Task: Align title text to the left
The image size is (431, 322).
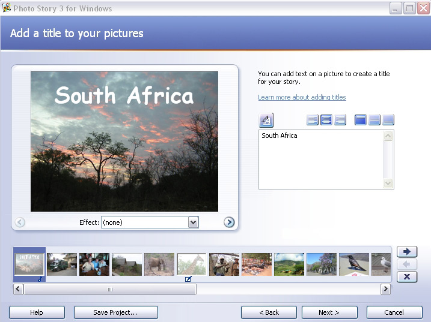Action: [x=313, y=120]
